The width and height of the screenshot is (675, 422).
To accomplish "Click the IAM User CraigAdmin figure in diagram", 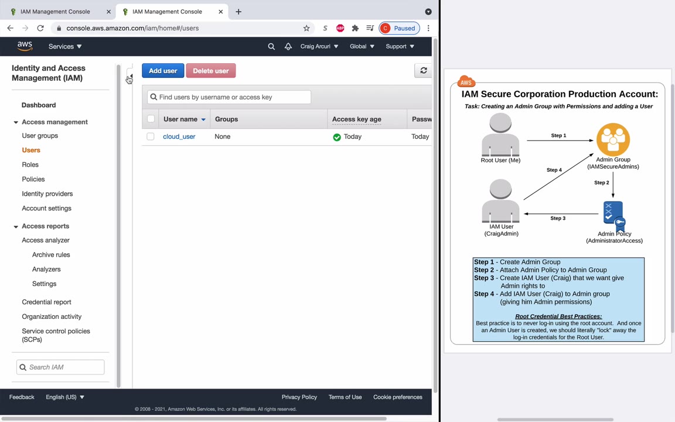I will pos(500,200).
